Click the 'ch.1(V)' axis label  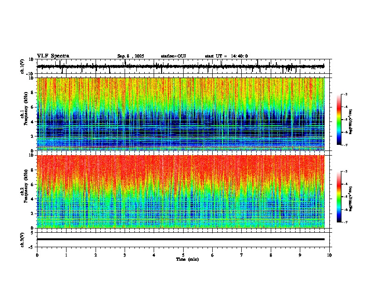click(22, 66)
